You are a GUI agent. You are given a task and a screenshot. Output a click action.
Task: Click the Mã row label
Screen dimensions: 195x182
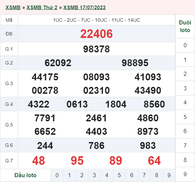(9, 20)
